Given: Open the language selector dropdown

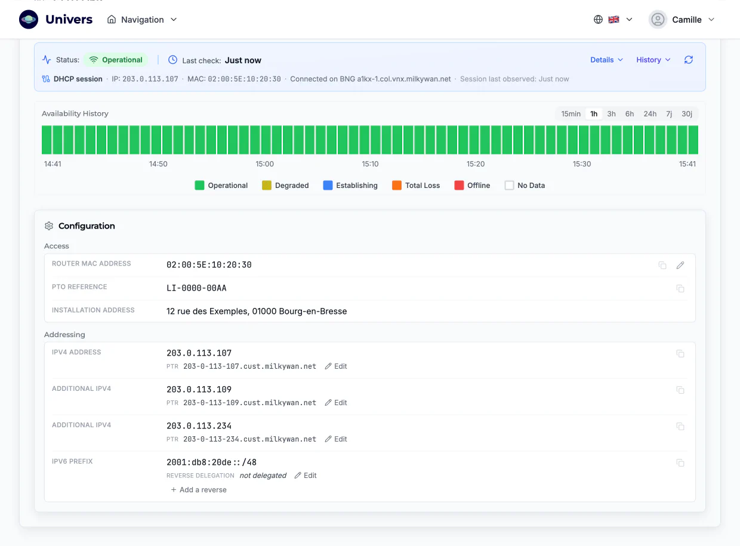Looking at the screenshot, I should (x=613, y=20).
